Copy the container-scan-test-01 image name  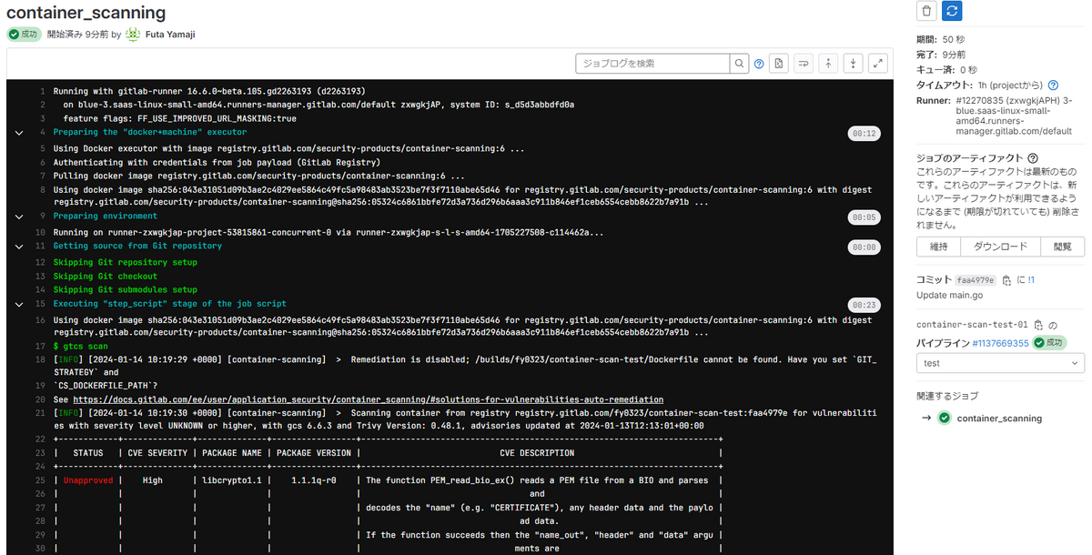pos(1039,326)
